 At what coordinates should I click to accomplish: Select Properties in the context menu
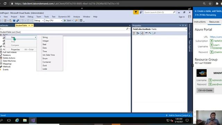15,49
